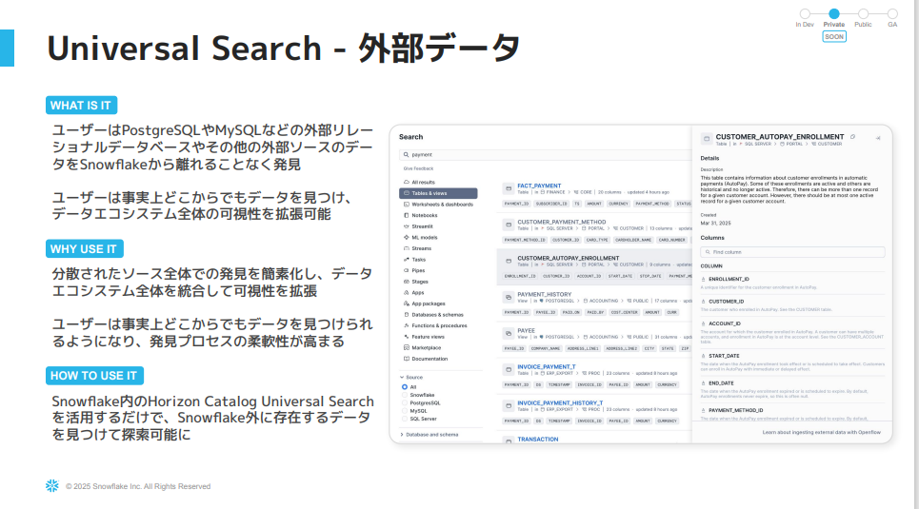The height and width of the screenshot is (509, 919).
Task: Click the ACCOUNT_ID column entry
Action: (x=792, y=332)
